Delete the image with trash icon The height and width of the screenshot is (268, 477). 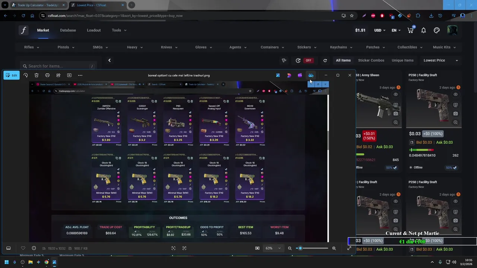click(37, 75)
